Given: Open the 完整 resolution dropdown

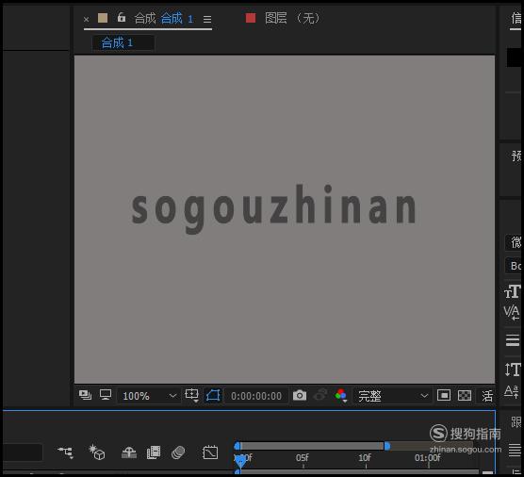Looking at the screenshot, I should pos(392,396).
